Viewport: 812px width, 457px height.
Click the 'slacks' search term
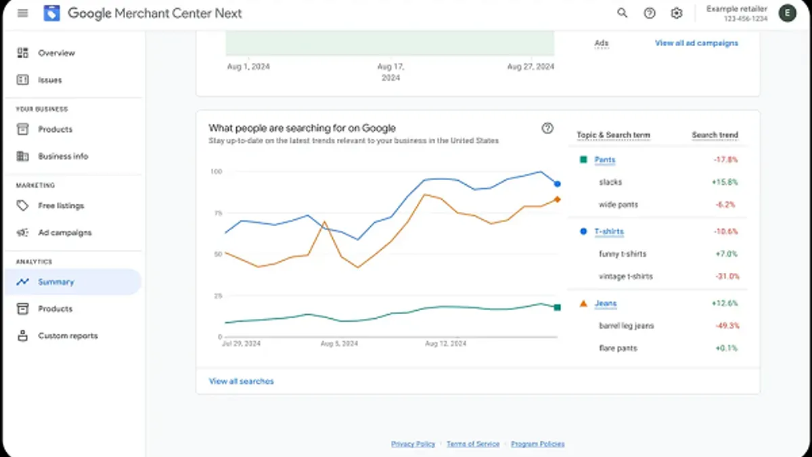click(610, 182)
